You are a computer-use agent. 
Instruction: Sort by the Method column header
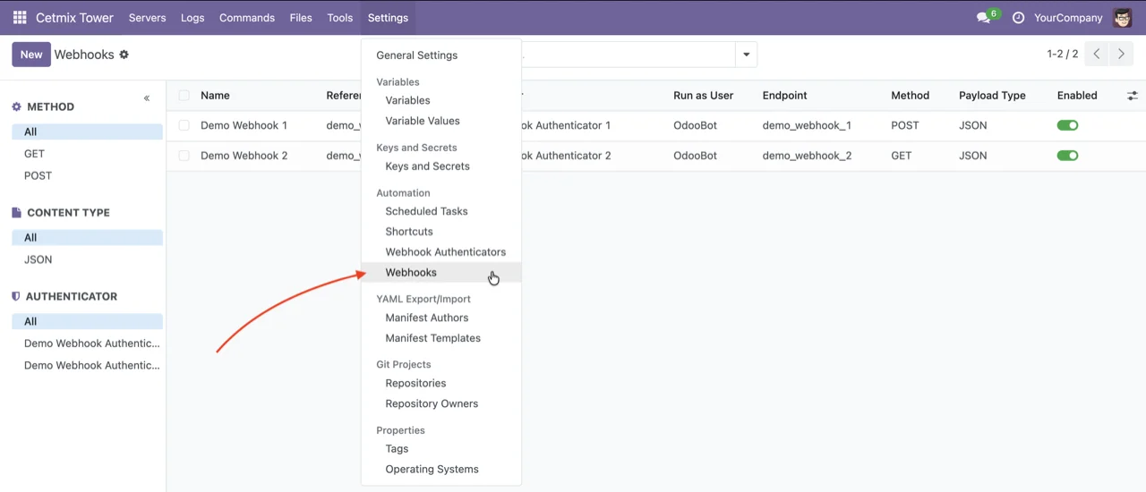coord(911,96)
